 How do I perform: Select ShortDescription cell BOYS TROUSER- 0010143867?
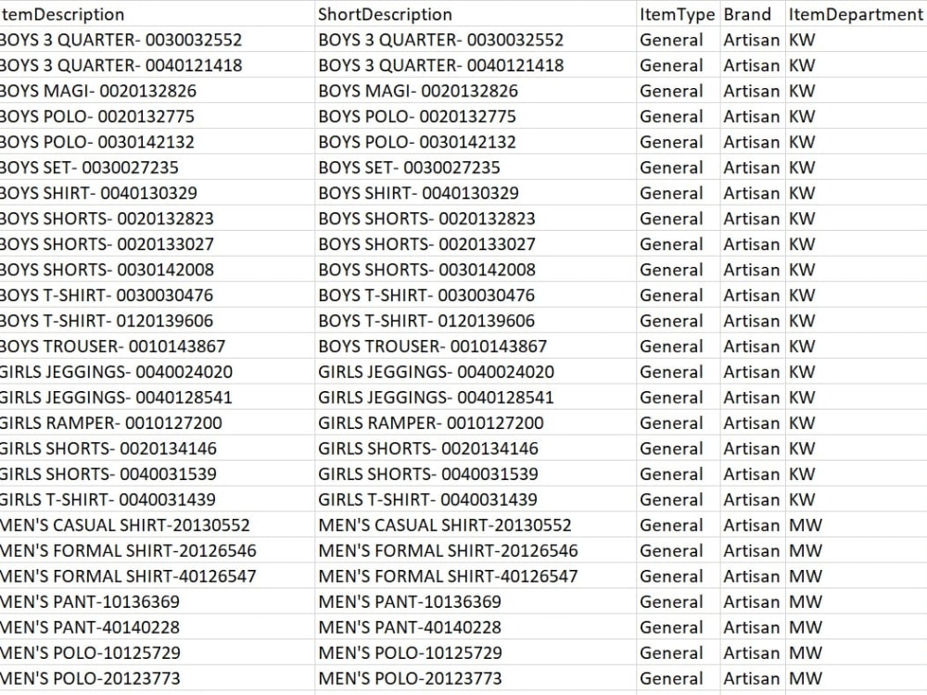tap(476, 346)
